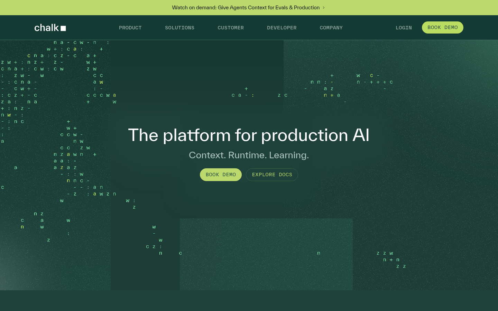Image resolution: width=498 pixels, height=311 pixels.
Task: Open the Solutions menu
Action: tap(179, 28)
